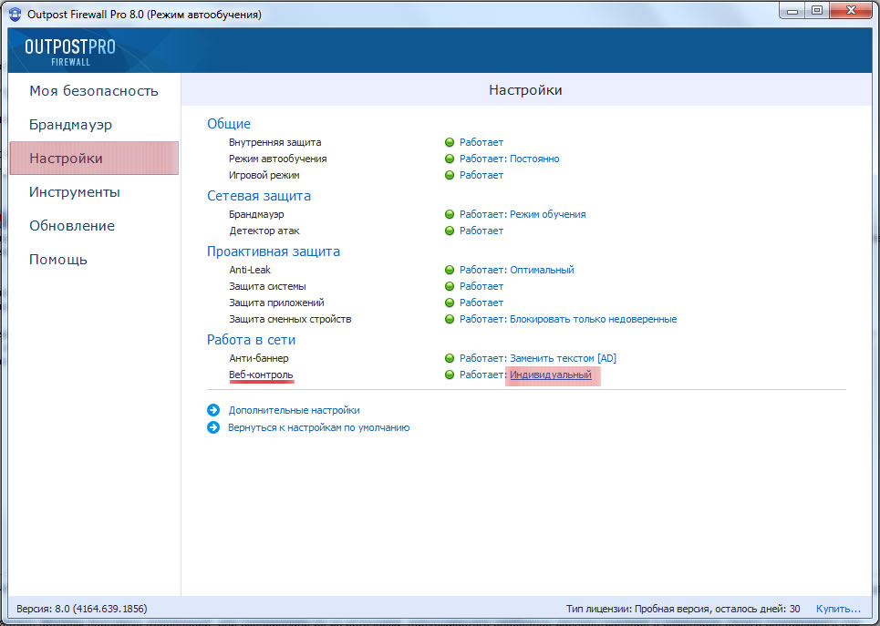This screenshot has height=626, width=880.
Task: Toggle Внутренняя защита via its Работает link
Action: coord(481,143)
